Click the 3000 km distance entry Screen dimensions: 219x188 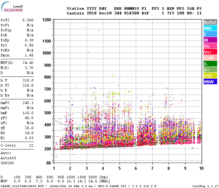(x=93, y=177)
